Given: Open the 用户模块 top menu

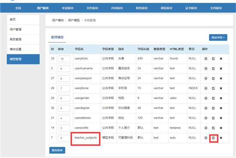Looking at the screenshot, I should pyautogui.click(x=43, y=8).
